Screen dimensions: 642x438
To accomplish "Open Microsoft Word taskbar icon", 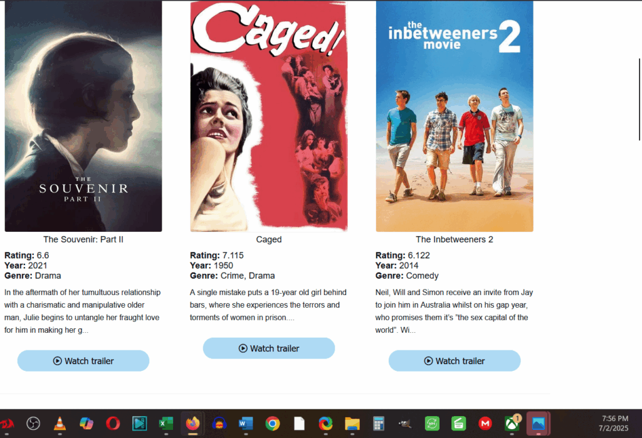I will (x=246, y=423).
